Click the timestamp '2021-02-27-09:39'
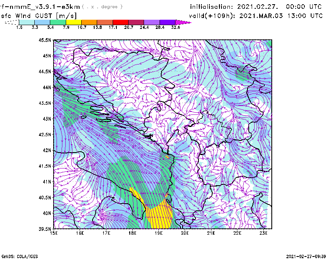This screenshot has height=259, width=335. point(306,256)
